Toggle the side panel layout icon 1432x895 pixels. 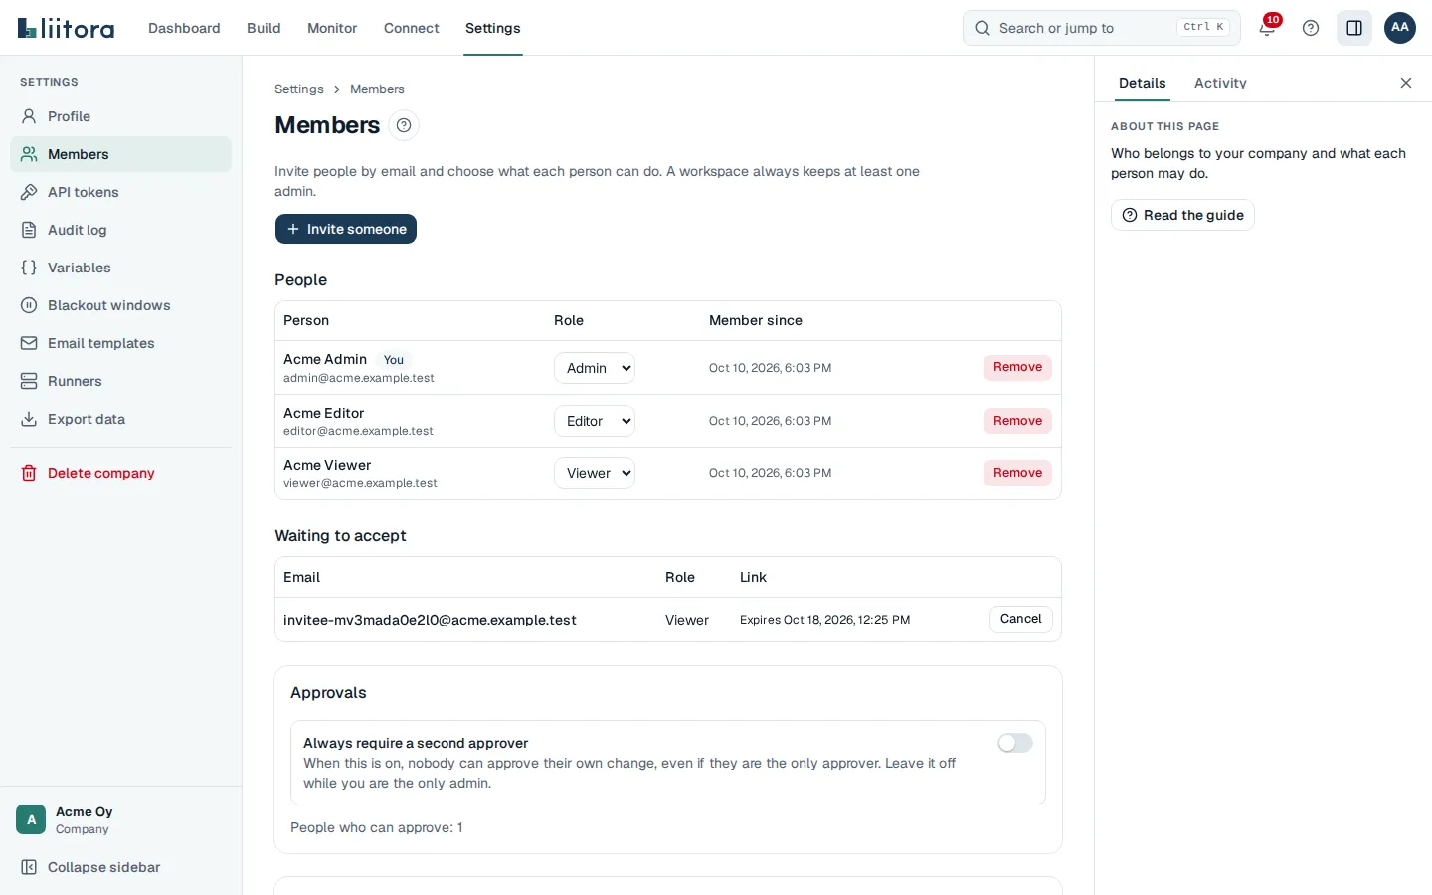point(1354,28)
